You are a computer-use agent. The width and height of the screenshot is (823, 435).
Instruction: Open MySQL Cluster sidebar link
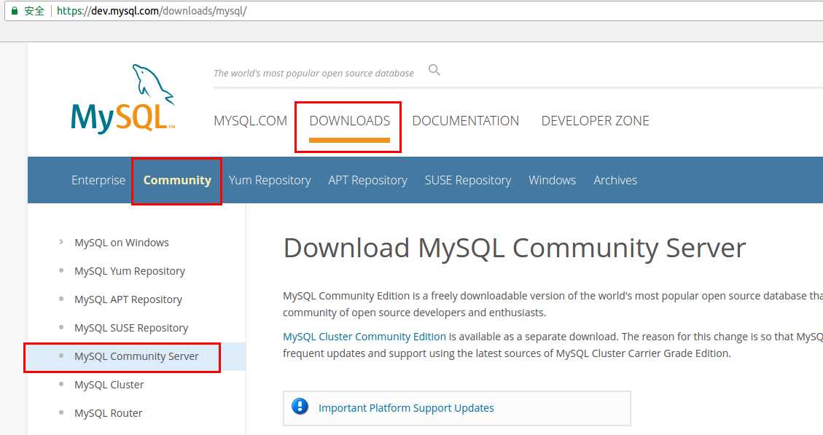(109, 385)
